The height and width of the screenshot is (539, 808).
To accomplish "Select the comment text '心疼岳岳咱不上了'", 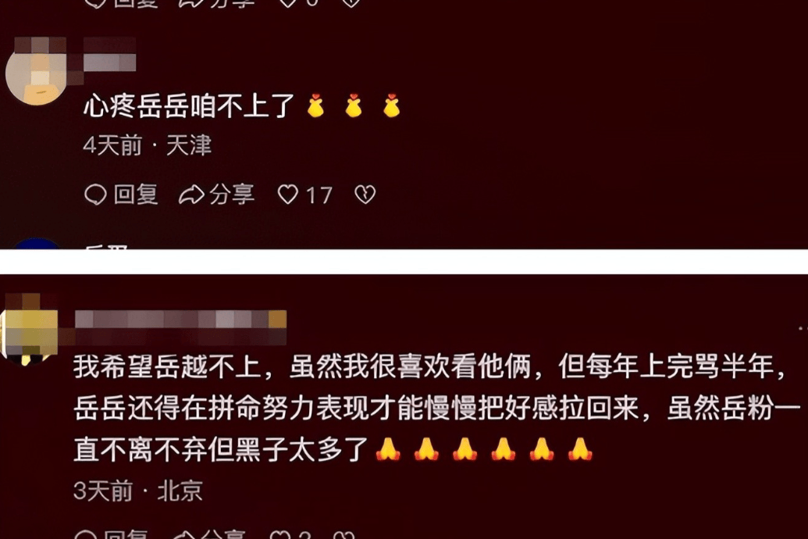I will pyautogui.click(x=189, y=107).
